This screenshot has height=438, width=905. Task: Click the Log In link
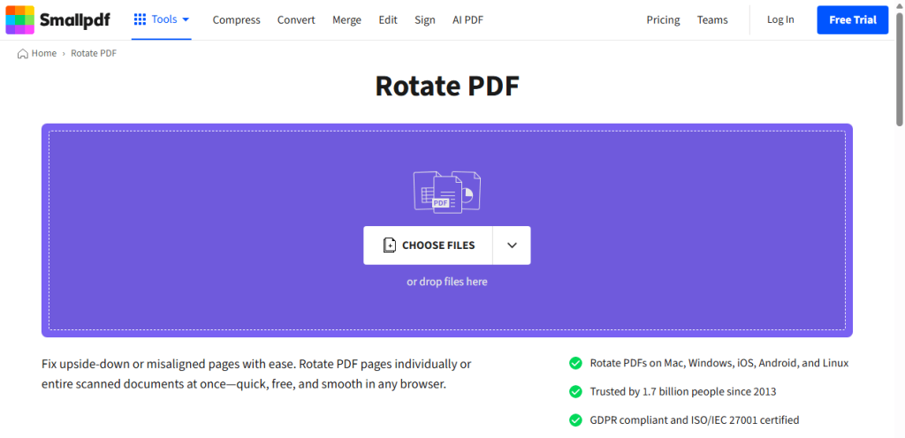click(780, 19)
